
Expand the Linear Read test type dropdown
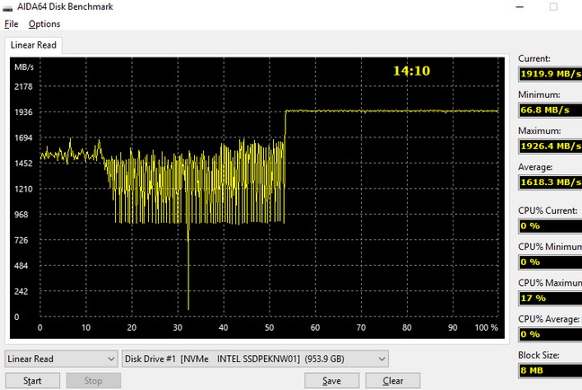(x=61, y=359)
